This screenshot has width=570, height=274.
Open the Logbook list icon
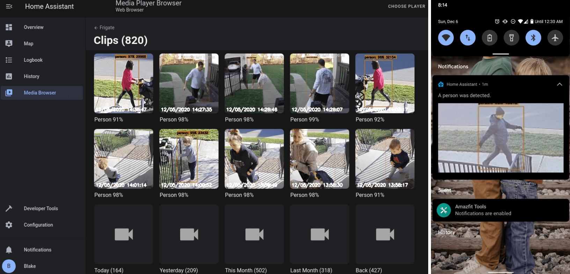(9, 60)
